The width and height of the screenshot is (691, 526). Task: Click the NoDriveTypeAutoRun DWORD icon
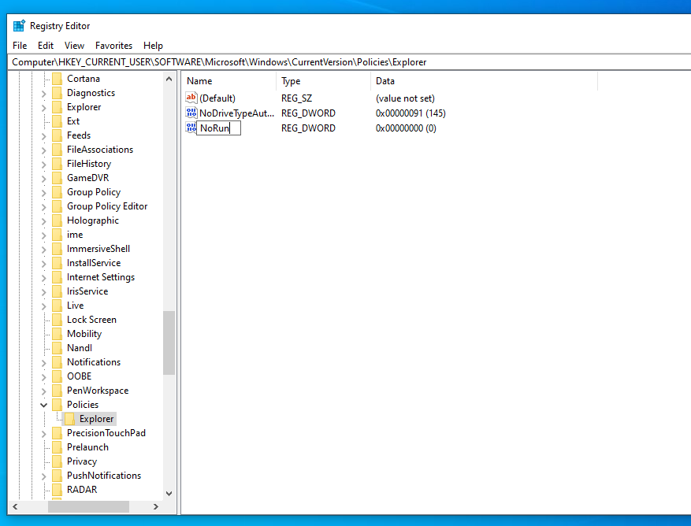coord(191,113)
